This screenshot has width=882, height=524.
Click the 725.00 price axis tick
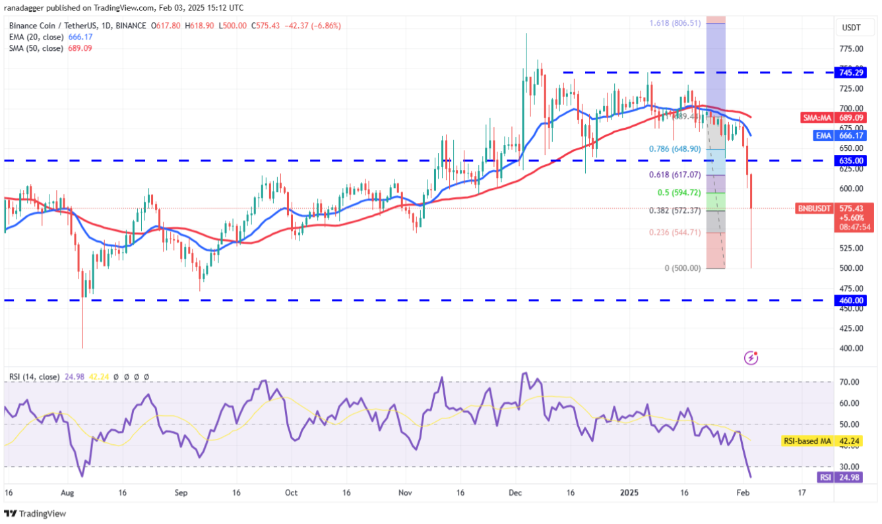pyautogui.click(x=850, y=88)
